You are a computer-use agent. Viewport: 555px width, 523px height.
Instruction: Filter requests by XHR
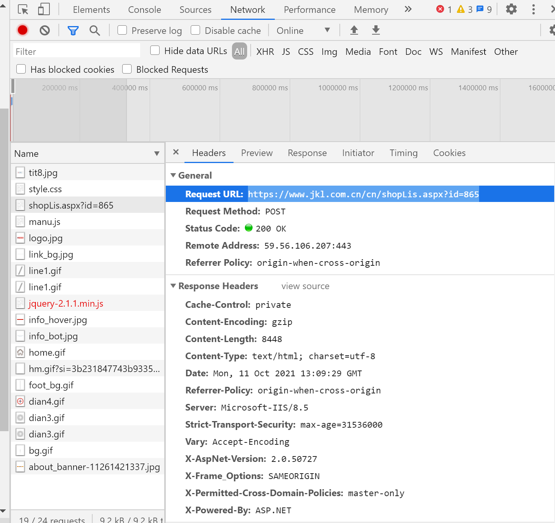[265, 51]
